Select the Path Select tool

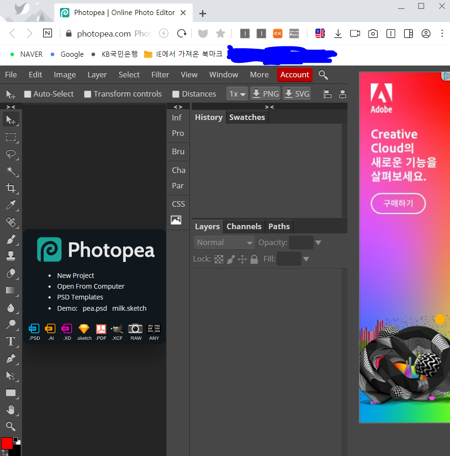point(11,375)
